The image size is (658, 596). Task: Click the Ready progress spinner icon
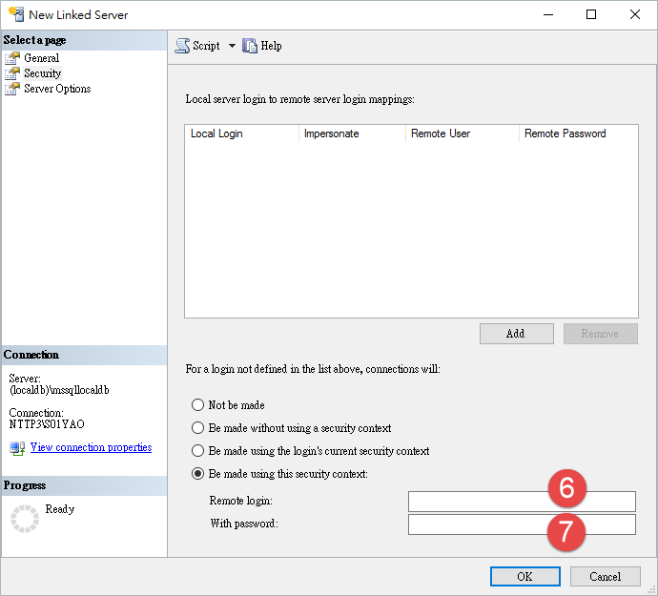tap(25, 519)
